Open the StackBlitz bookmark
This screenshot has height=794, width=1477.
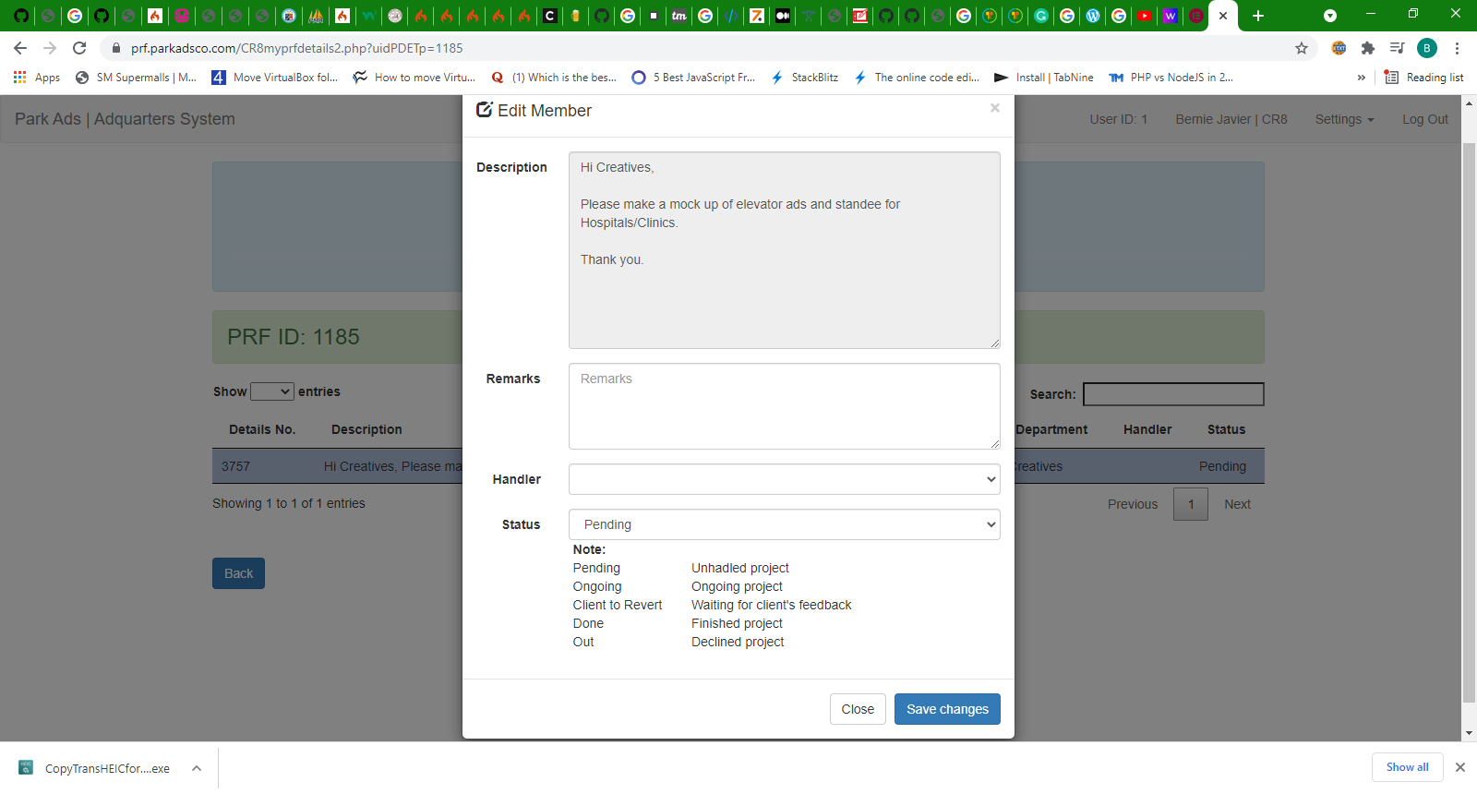click(x=805, y=78)
